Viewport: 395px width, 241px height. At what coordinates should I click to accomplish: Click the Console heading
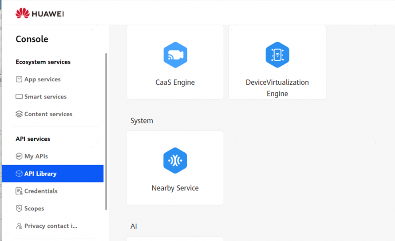[32, 39]
